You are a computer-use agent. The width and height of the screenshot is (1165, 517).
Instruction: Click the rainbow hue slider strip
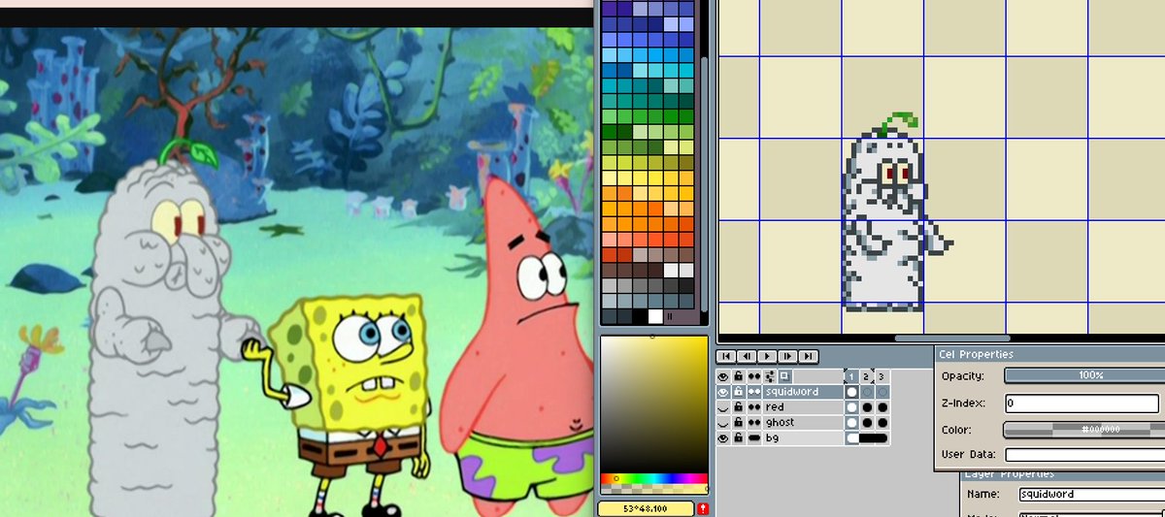point(653,478)
